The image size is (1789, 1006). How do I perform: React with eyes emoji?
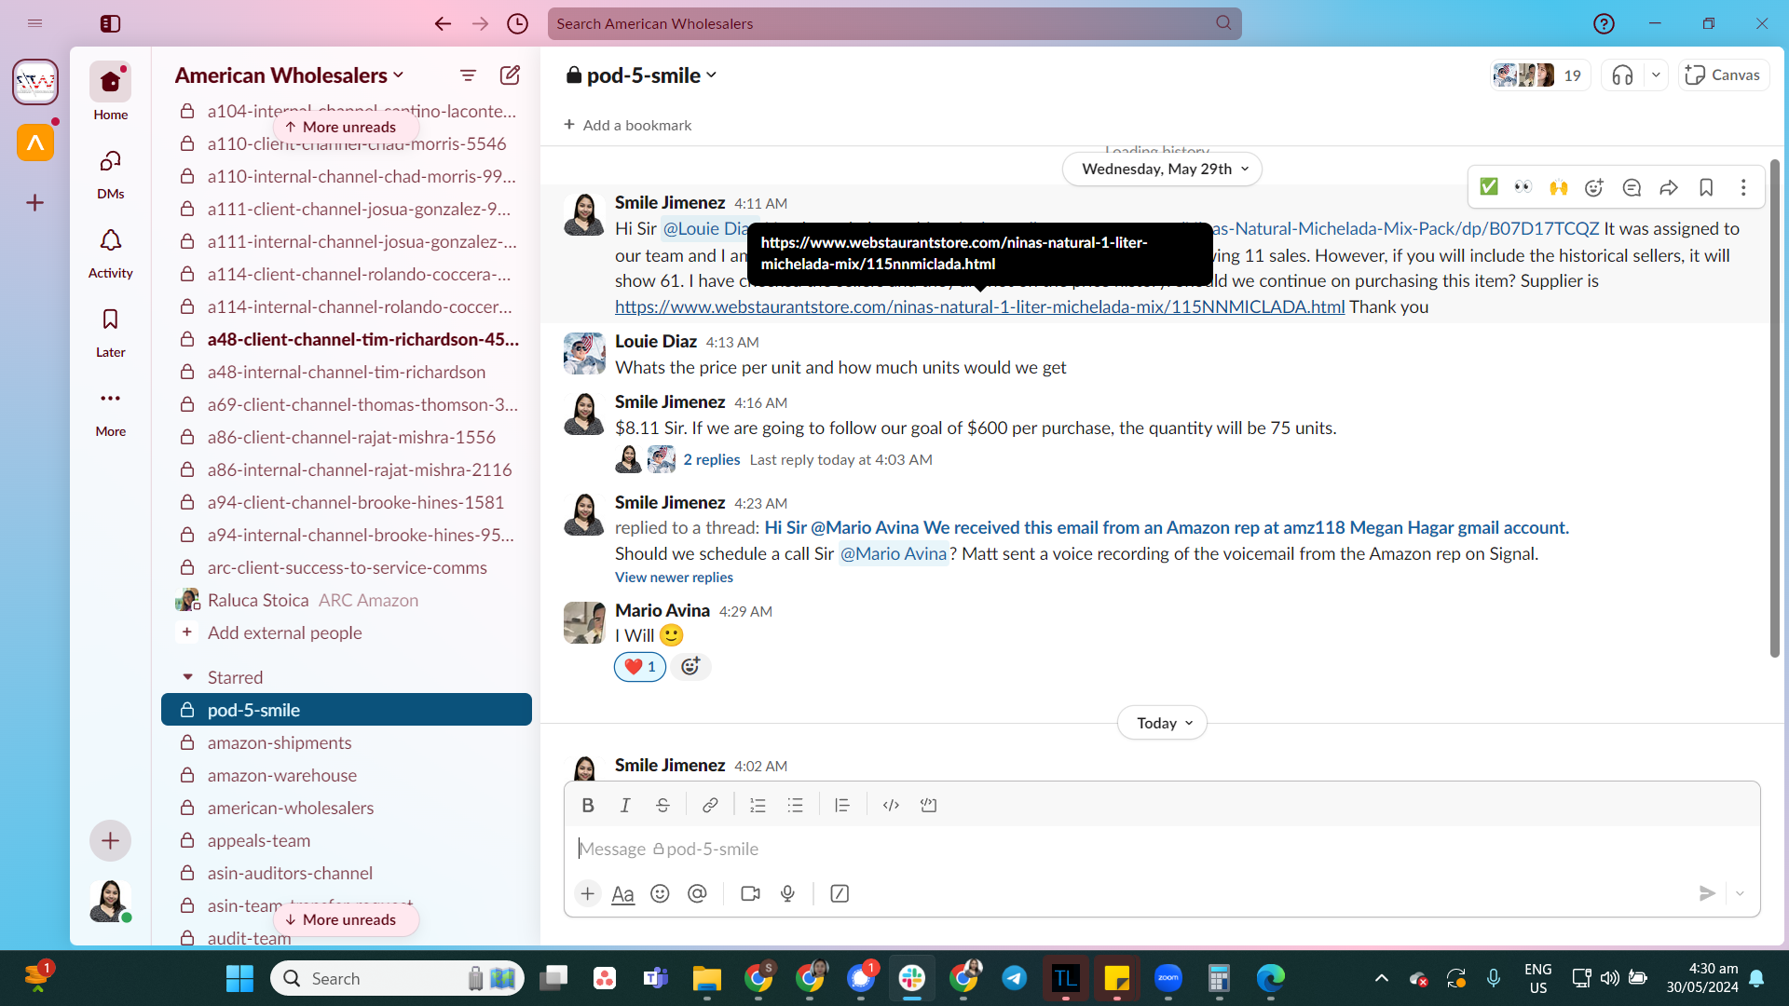[1523, 187]
